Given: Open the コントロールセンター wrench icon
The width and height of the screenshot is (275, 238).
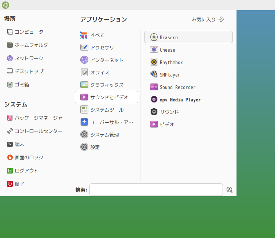Looking at the screenshot, I should 10,131.
